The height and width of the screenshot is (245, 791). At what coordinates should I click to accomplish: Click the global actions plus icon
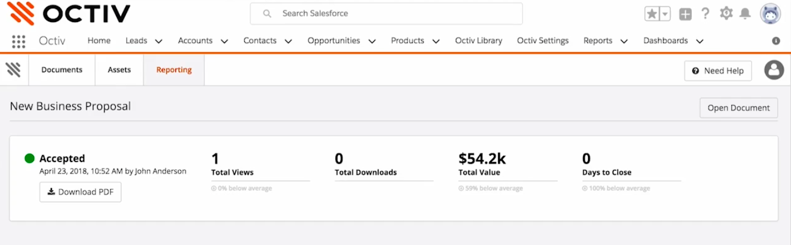coord(685,14)
